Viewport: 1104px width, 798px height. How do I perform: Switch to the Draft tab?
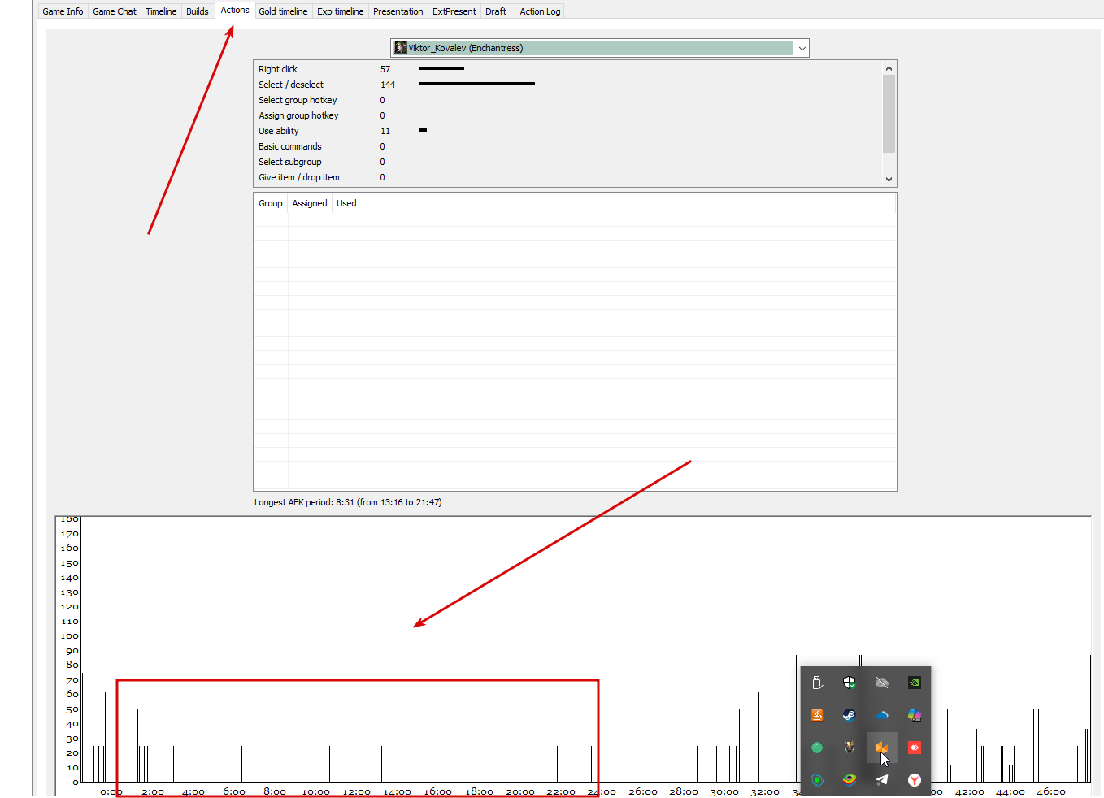pos(496,11)
